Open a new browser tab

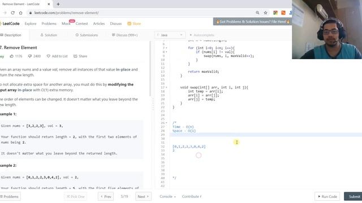(58, 4)
